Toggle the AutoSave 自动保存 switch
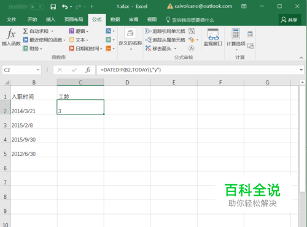The height and width of the screenshot is (227, 307). tap(37, 7)
